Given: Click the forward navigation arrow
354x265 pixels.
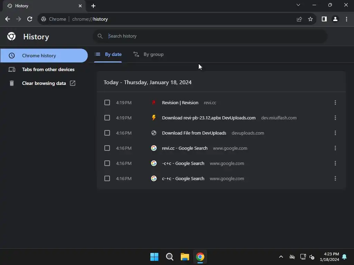Looking at the screenshot, I should pyautogui.click(x=19, y=19).
